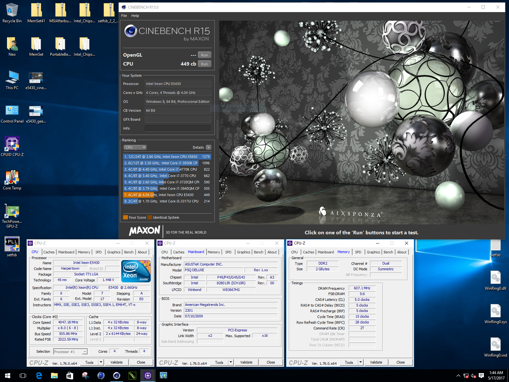This screenshot has height=382, width=509.
Task: Expand Tools dropdown arrow in Mainboard CPU-Z window
Action: (x=231, y=362)
